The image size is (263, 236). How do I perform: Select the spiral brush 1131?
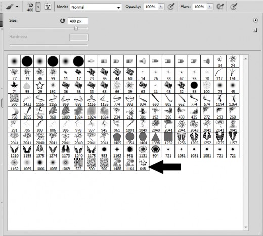[143, 151]
